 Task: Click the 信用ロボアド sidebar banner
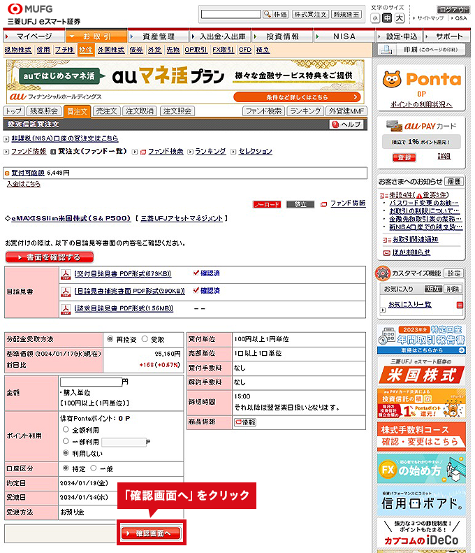(421, 501)
